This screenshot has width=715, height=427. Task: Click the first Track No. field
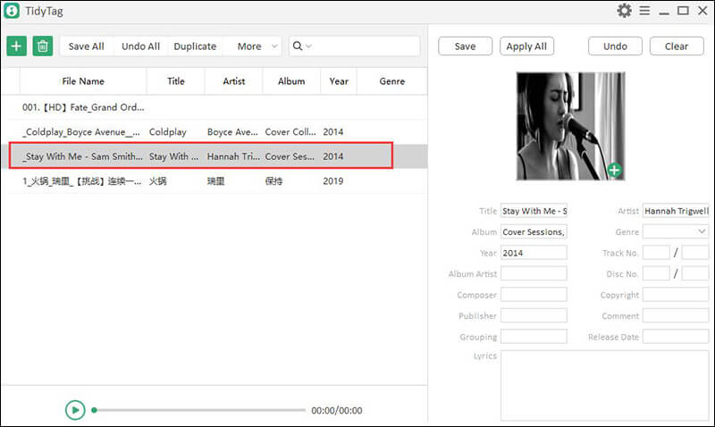656,253
